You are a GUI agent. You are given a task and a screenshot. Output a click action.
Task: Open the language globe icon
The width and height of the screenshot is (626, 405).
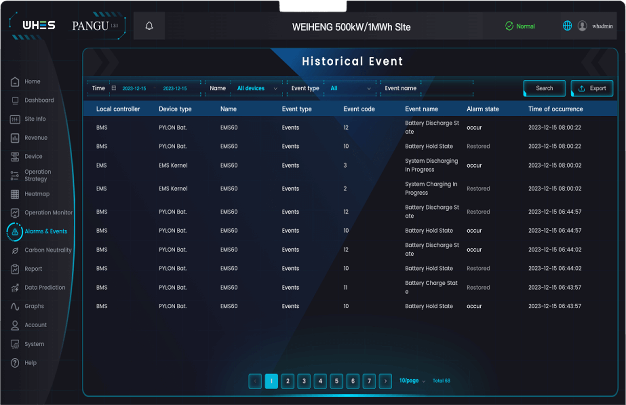567,26
